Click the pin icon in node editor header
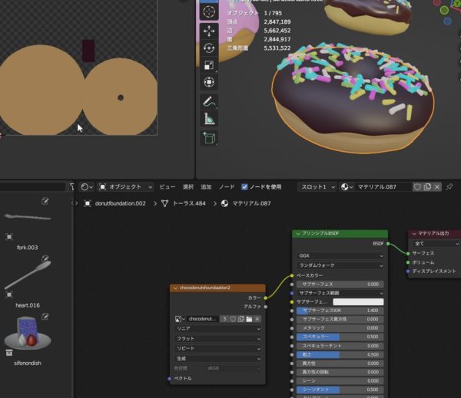461x398 pixels. point(449,186)
